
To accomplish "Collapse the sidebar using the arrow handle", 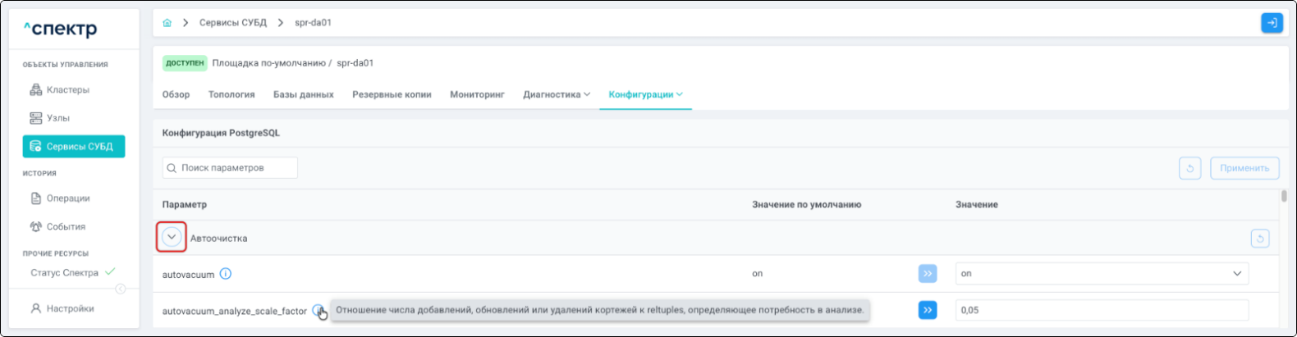I will click(x=121, y=289).
